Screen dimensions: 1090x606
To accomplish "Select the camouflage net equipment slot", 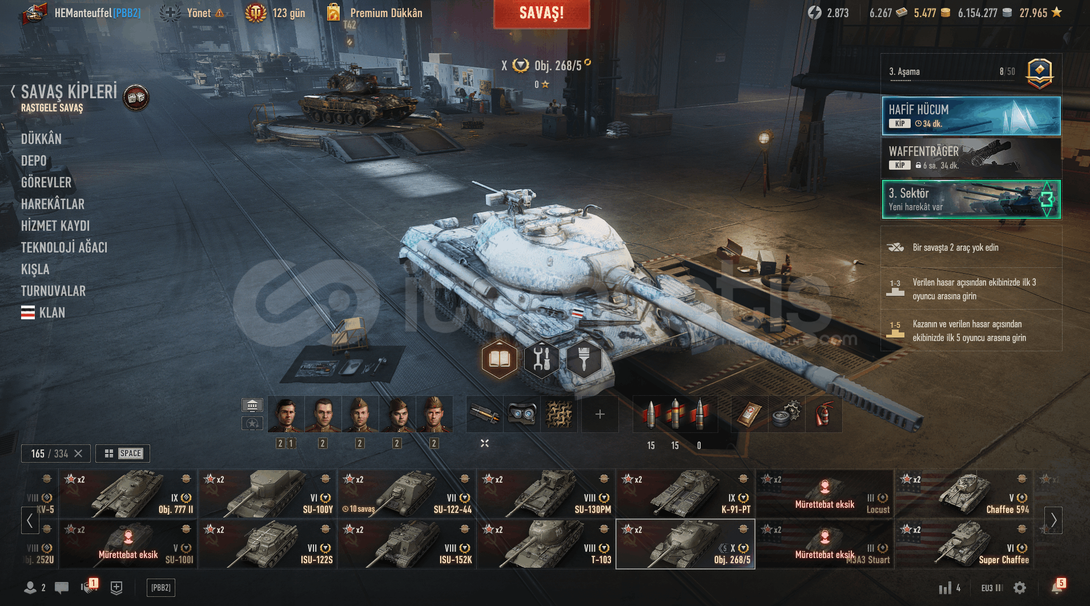I will point(559,414).
